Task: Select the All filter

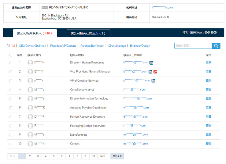Action: tap(13, 46)
